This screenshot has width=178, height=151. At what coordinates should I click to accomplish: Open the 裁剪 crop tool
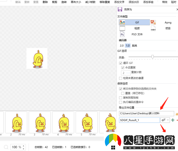(x=55, y=2)
